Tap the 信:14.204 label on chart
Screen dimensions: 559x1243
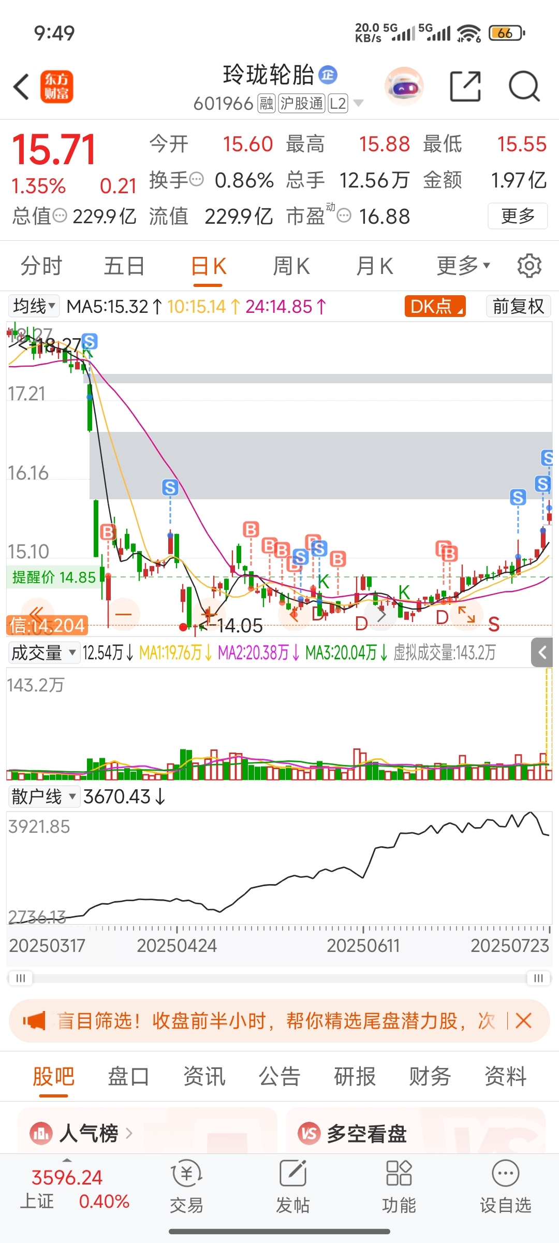point(47,626)
